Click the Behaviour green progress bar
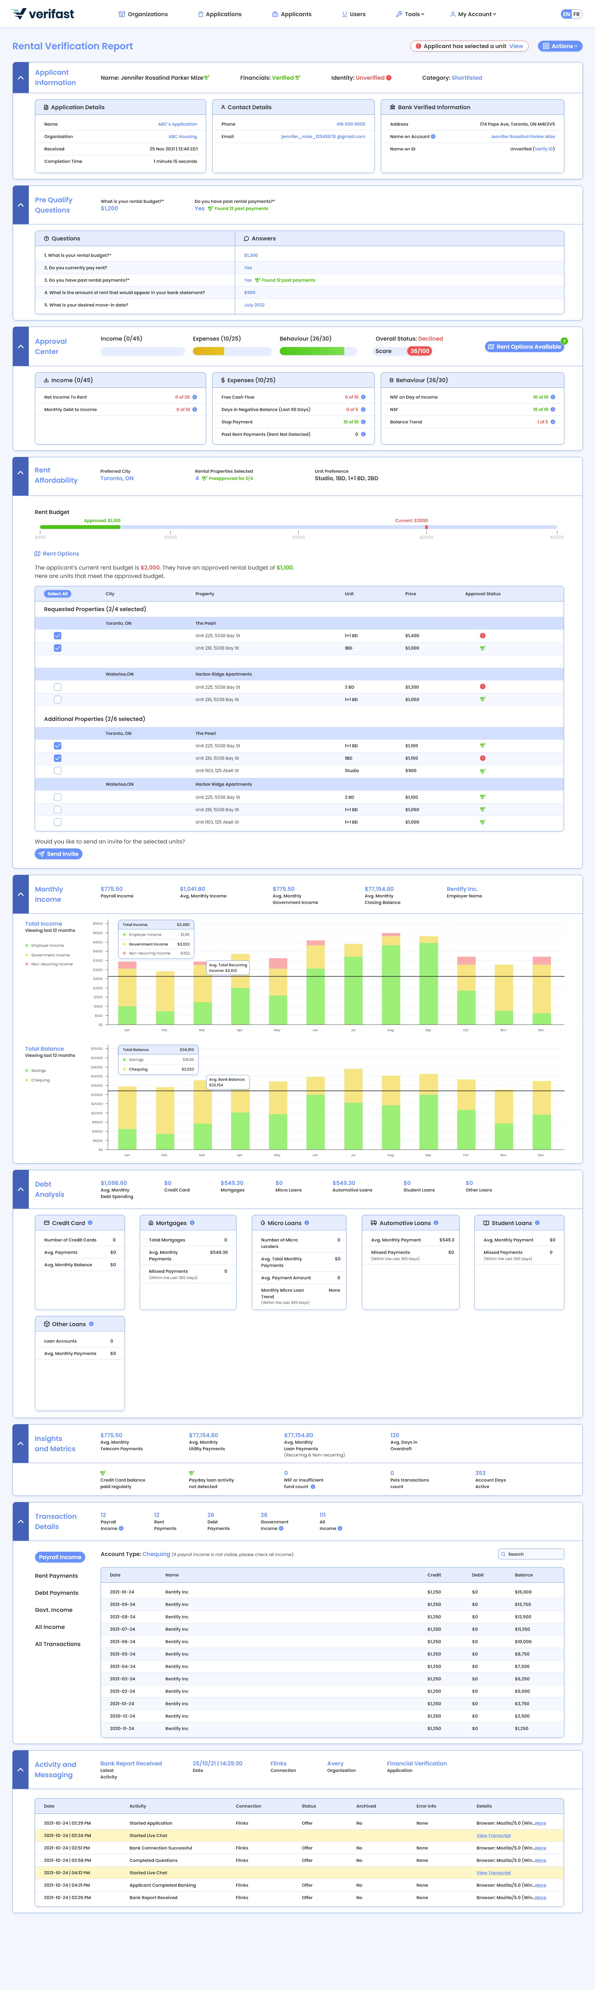595x1990 pixels. [x=312, y=351]
